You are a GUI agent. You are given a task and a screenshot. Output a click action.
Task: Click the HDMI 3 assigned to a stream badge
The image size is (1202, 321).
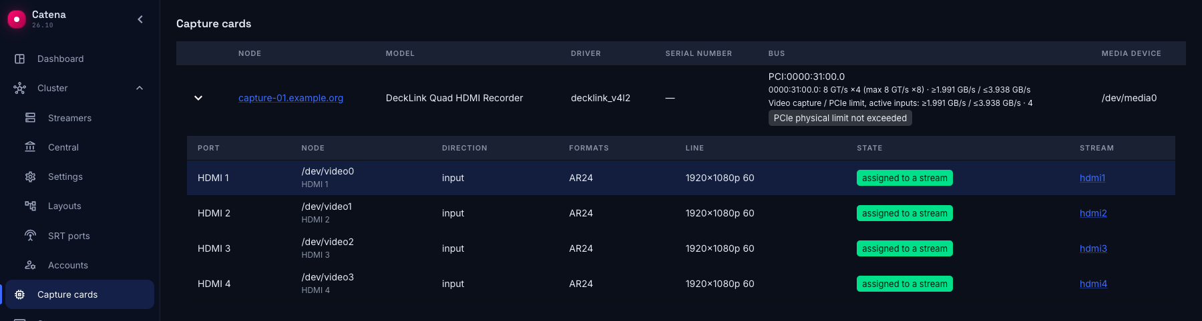click(x=905, y=248)
